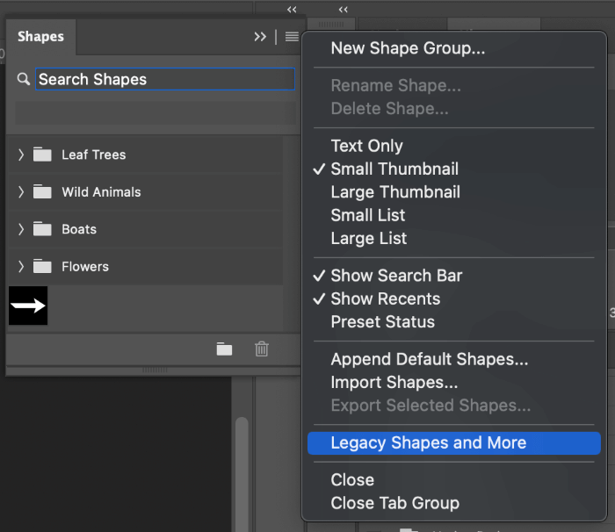Image resolution: width=615 pixels, height=532 pixels.
Task: Click into the Search Shapes field
Action: click(164, 80)
